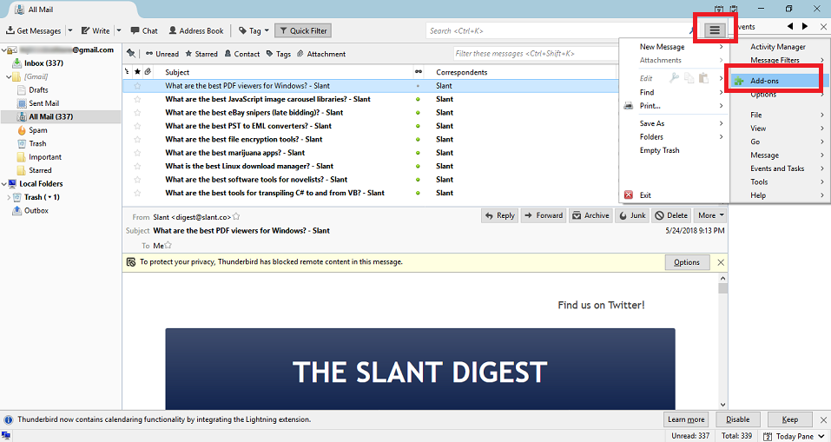Star the PDF viewers for Windows message
This screenshot has width=831, height=442.
pos(137,85)
